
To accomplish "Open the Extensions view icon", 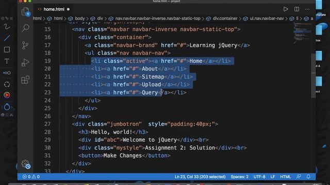I will 25,80.
